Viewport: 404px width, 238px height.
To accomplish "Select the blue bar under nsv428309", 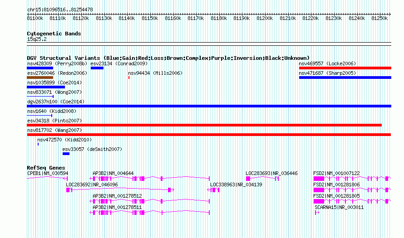I will 40,68.
